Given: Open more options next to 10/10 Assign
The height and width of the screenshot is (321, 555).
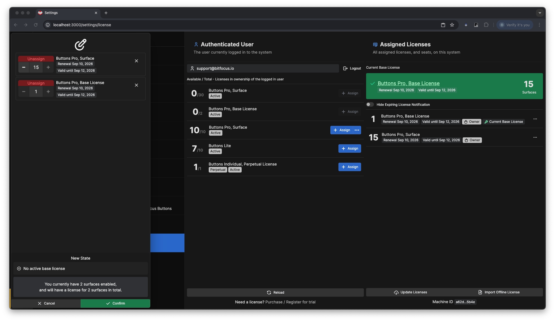Looking at the screenshot, I should (357, 130).
